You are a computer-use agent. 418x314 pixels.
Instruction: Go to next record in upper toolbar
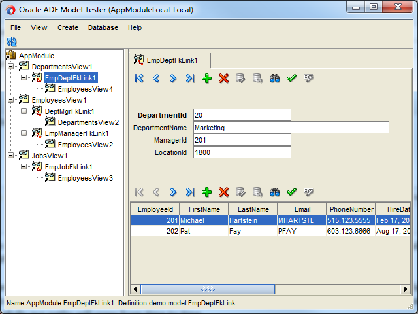pyautogui.click(x=173, y=78)
